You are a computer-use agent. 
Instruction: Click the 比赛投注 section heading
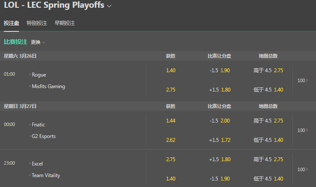click(x=15, y=42)
